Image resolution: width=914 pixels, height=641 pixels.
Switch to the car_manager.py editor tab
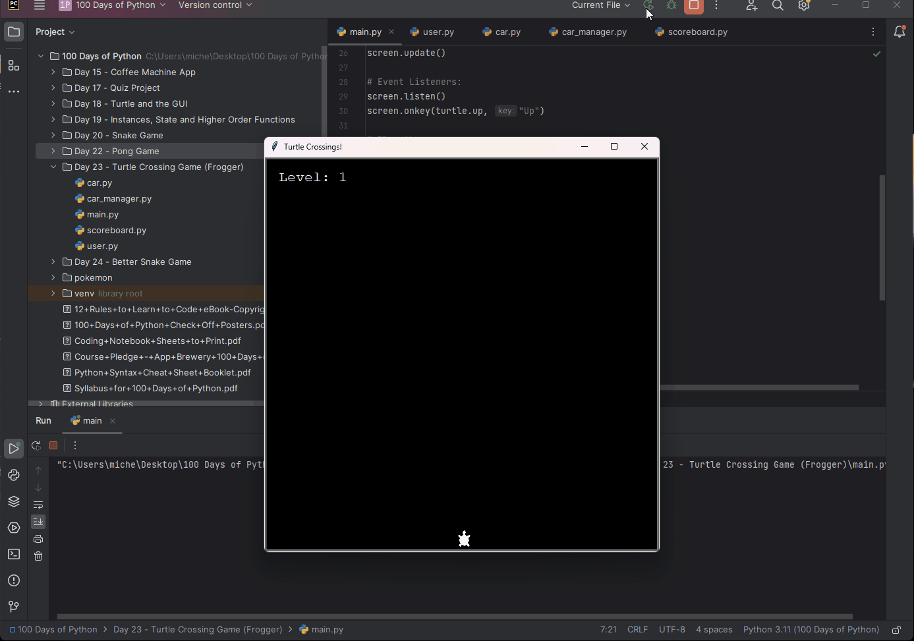594,32
